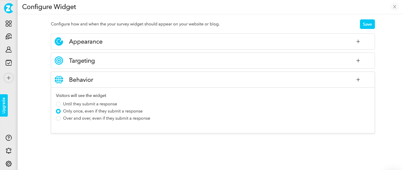403x170 pixels.
Task: Open the chat conversations sidebar icon
Action: click(x=9, y=36)
